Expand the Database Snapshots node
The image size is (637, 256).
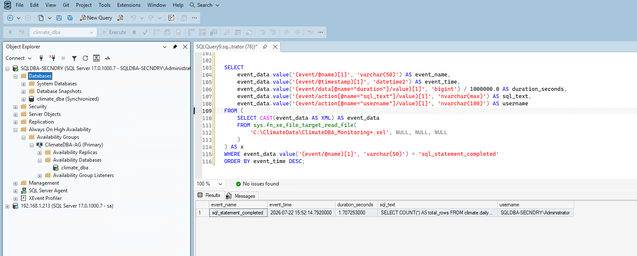[24, 92]
